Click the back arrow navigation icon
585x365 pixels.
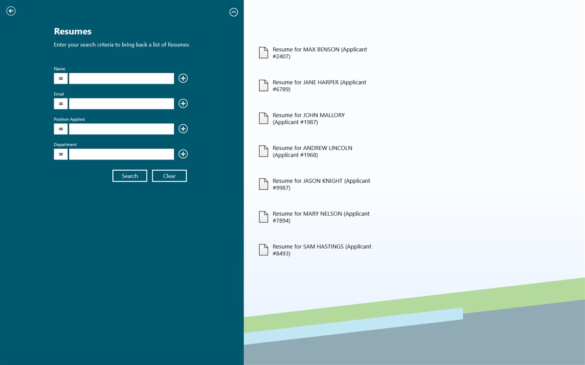(x=11, y=10)
